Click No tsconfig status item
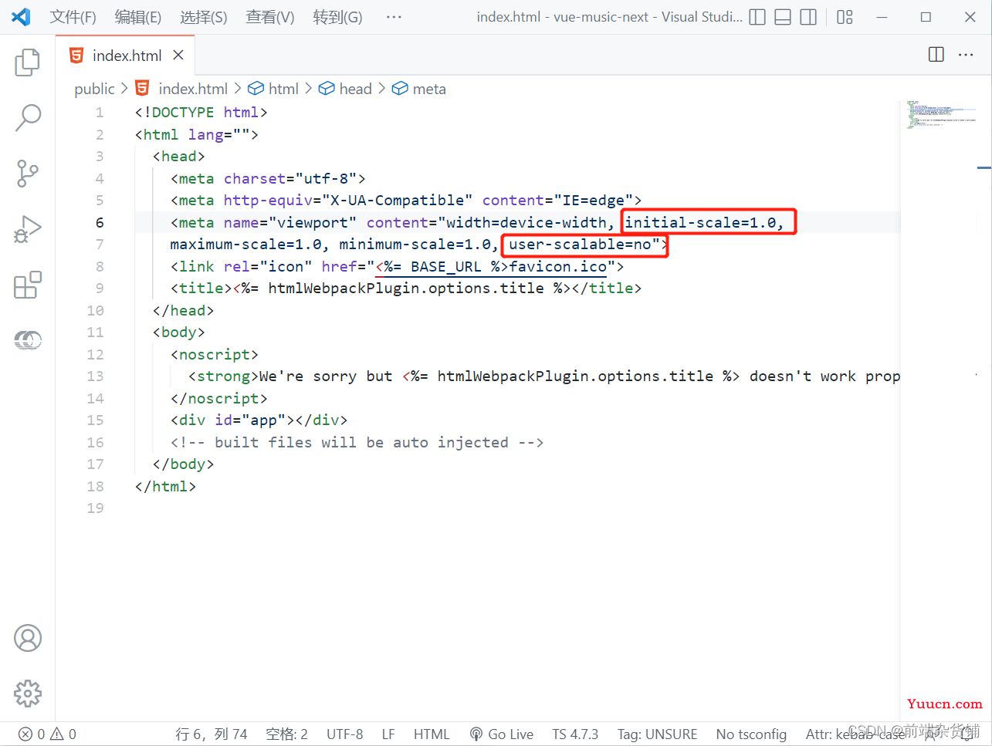Image resolution: width=992 pixels, height=746 pixels. click(751, 734)
